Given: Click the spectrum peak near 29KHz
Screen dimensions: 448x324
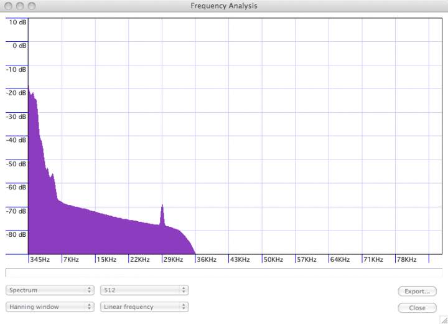Looking at the screenshot, I should tap(162, 207).
